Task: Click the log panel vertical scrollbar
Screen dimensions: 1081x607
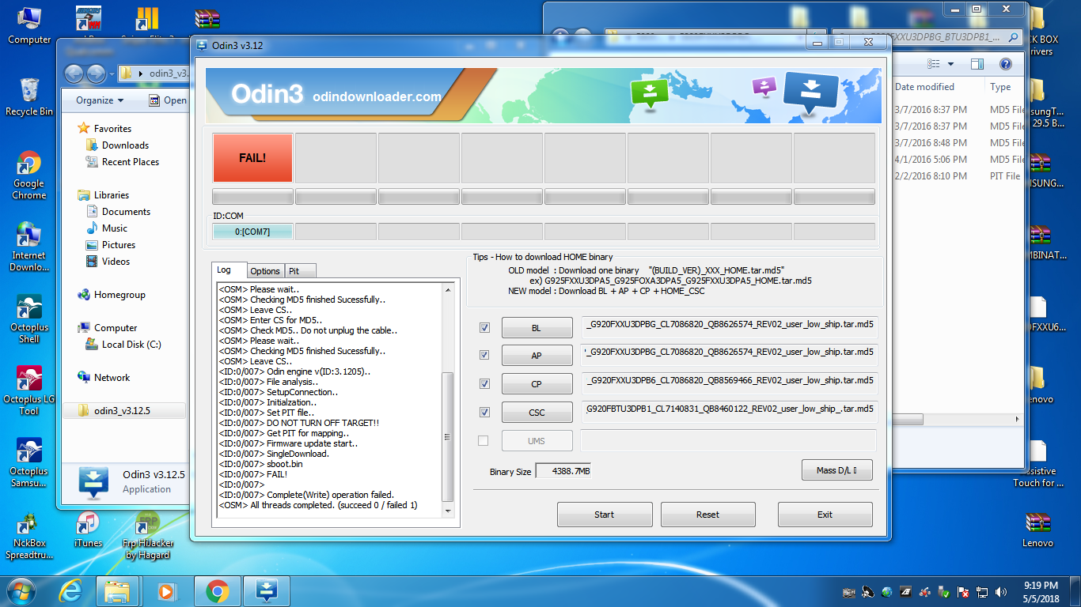Action: click(x=448, y=401)
